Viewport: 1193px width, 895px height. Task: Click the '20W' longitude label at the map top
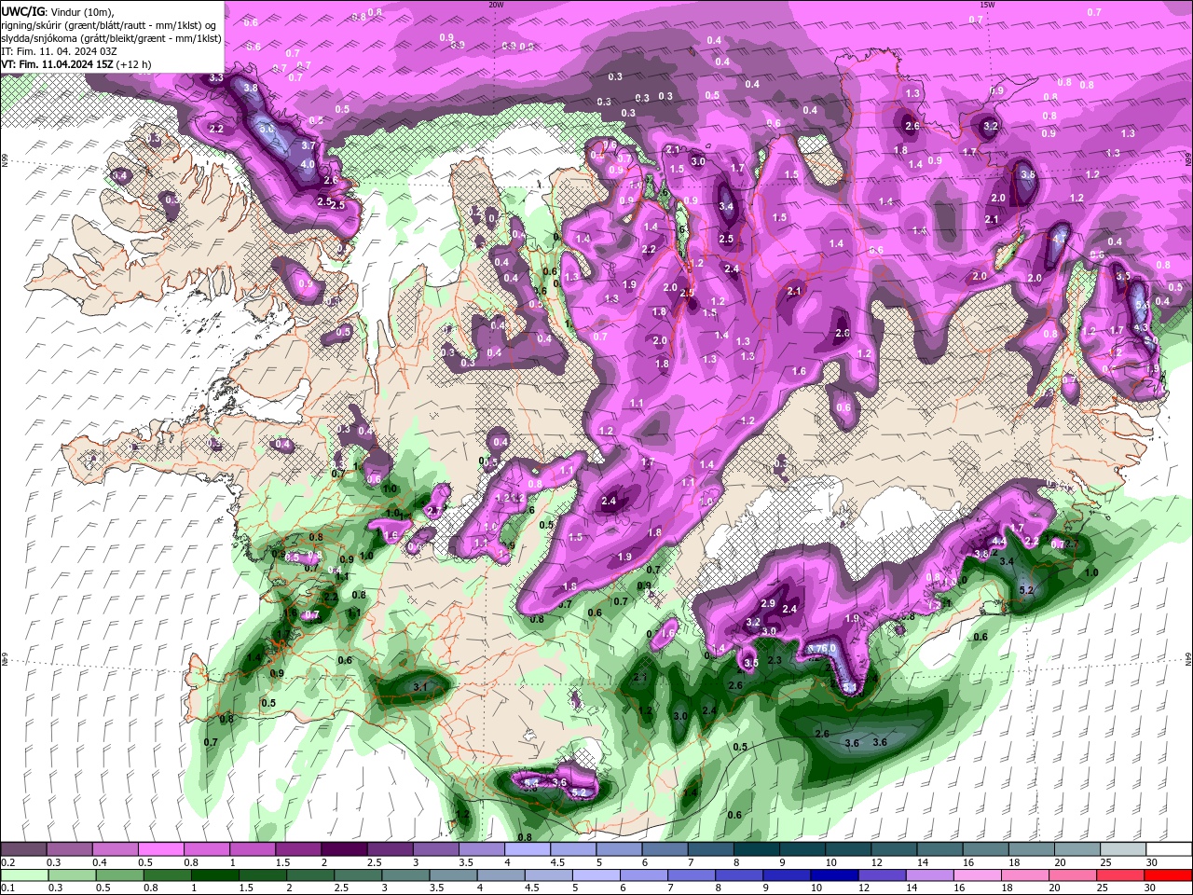tap(496, 5)
